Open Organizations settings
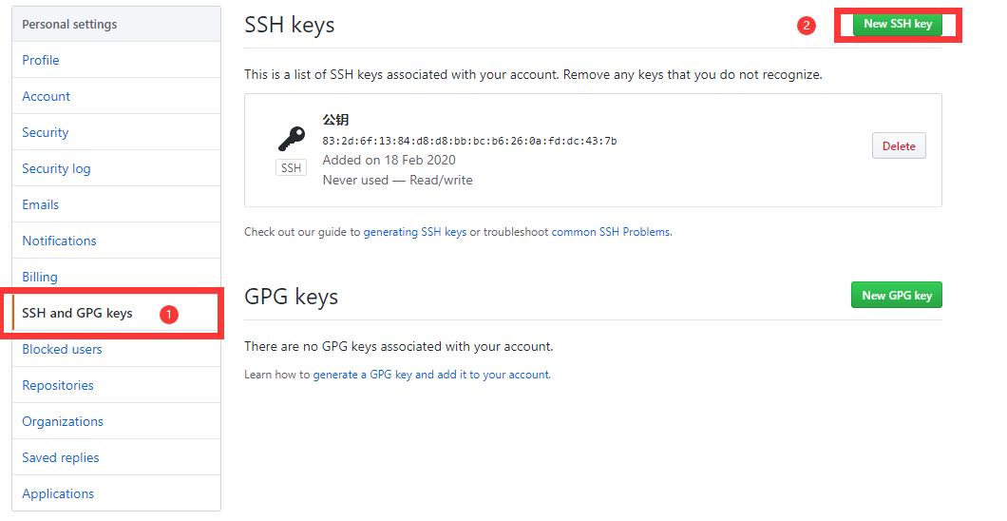The width and height of the screenshot is (1007, 521). [x=63, y=421]
